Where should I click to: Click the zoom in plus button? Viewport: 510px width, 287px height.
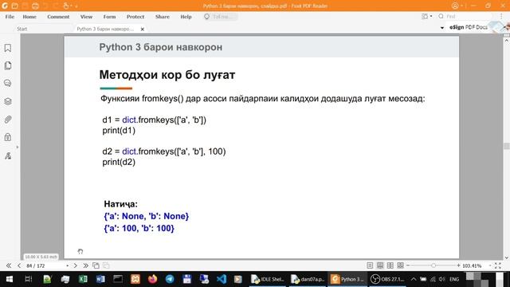[x=458, y=265]
